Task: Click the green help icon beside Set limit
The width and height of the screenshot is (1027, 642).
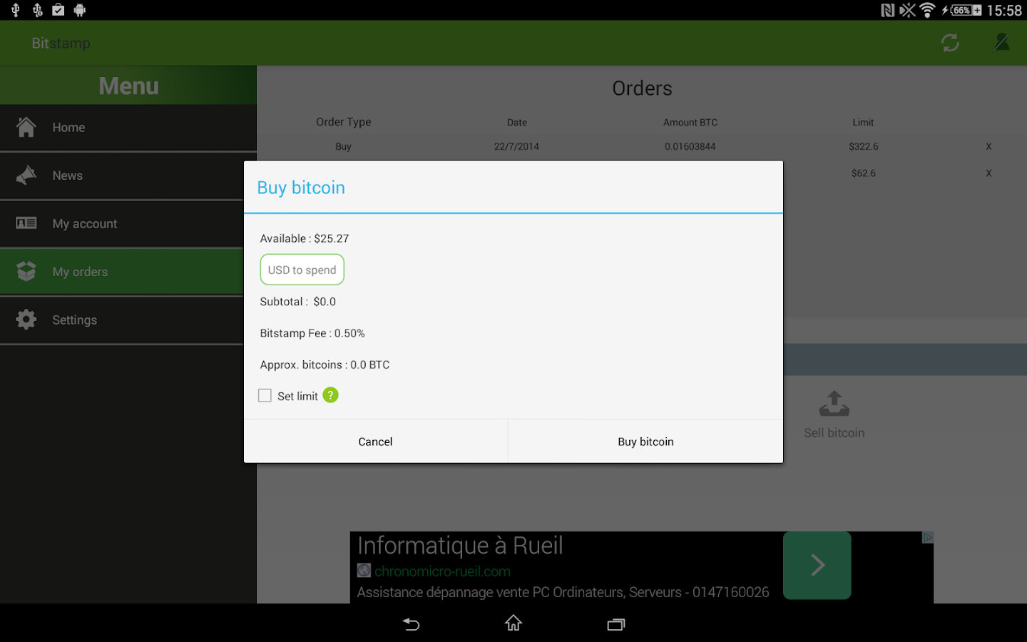Action: coord(330,395)
